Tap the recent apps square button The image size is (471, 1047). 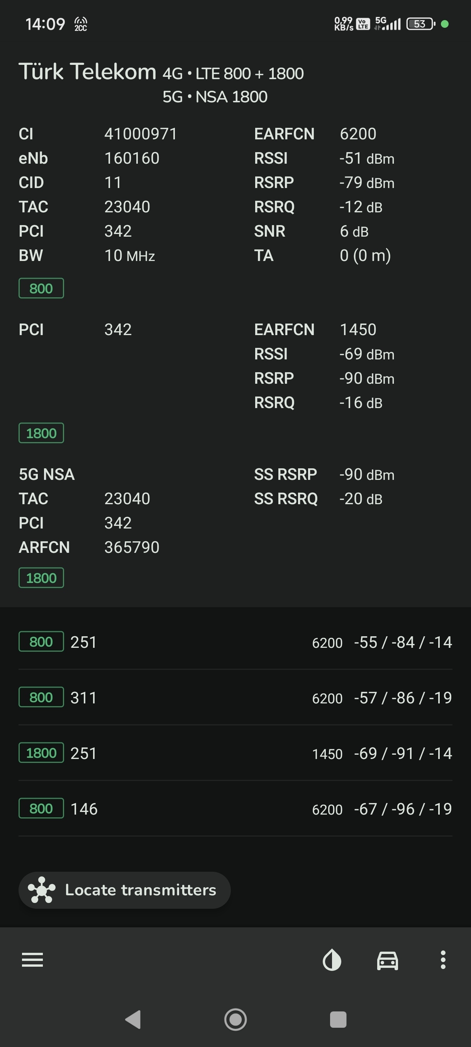[338, 1019]
